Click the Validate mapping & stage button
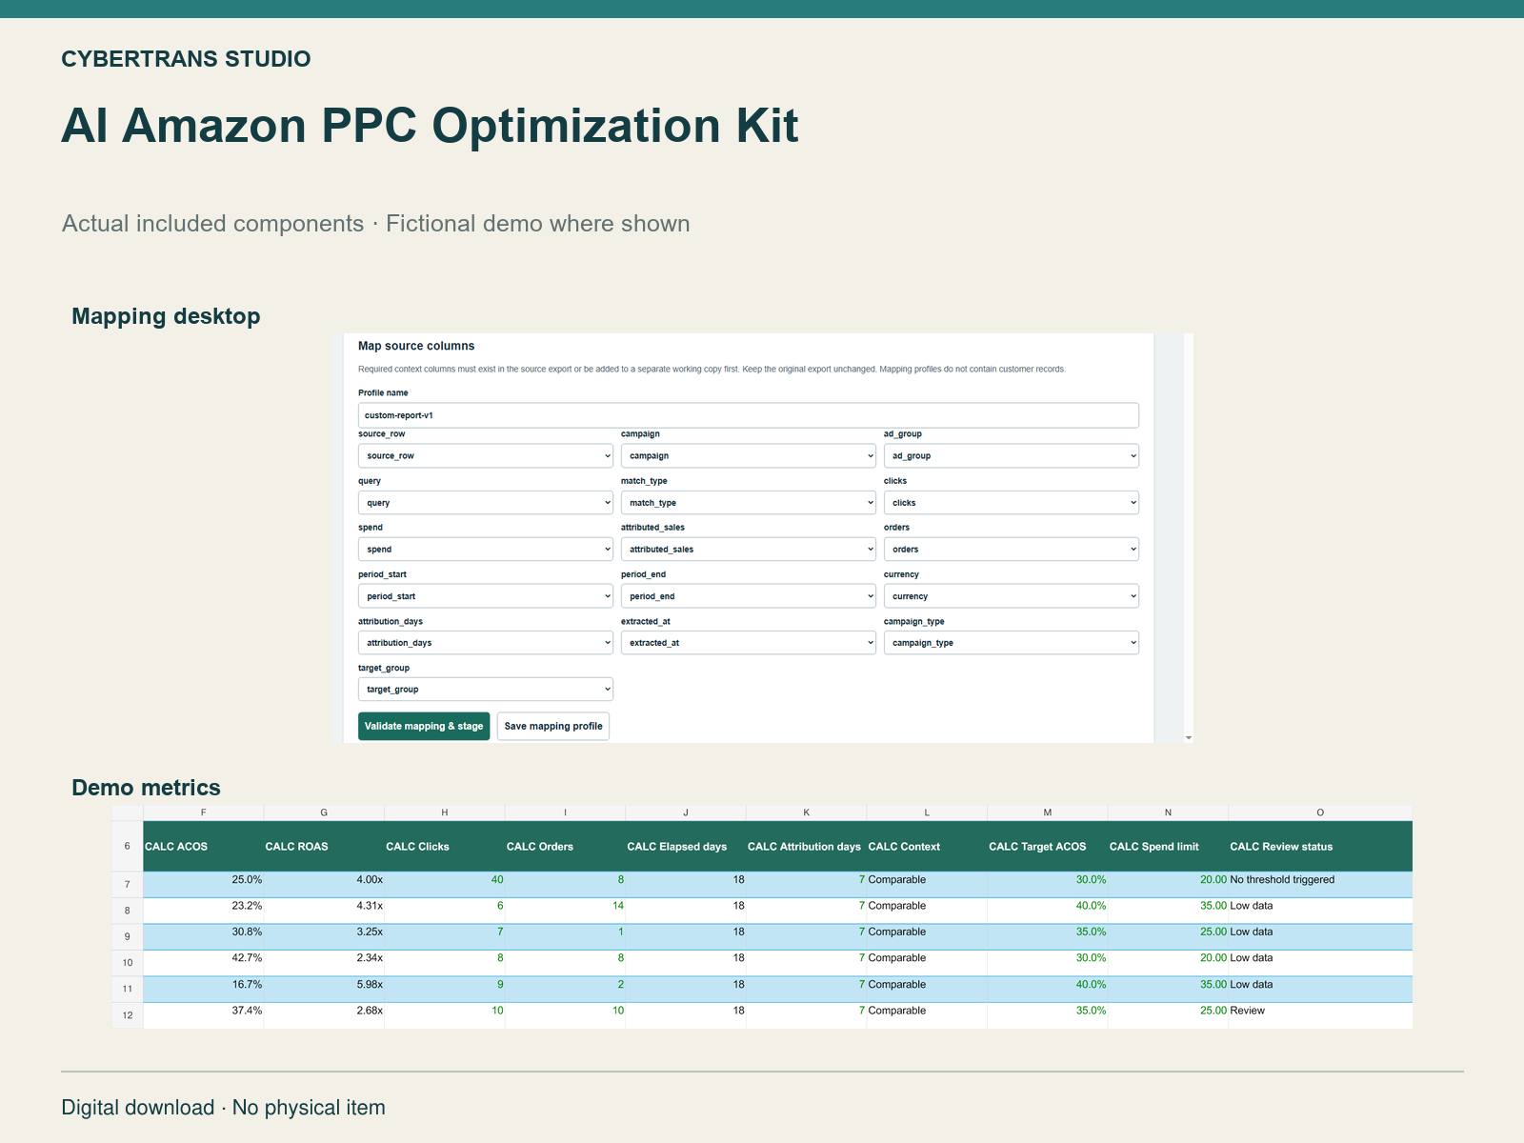Viewport: 1524px width, 1143px height. click(424, 726)
